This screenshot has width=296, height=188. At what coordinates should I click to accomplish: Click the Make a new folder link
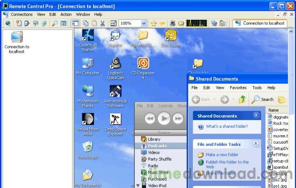point(221,155)
